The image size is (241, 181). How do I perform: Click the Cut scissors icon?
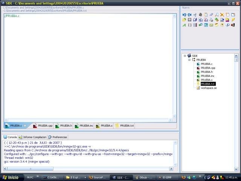click(195, 15)
